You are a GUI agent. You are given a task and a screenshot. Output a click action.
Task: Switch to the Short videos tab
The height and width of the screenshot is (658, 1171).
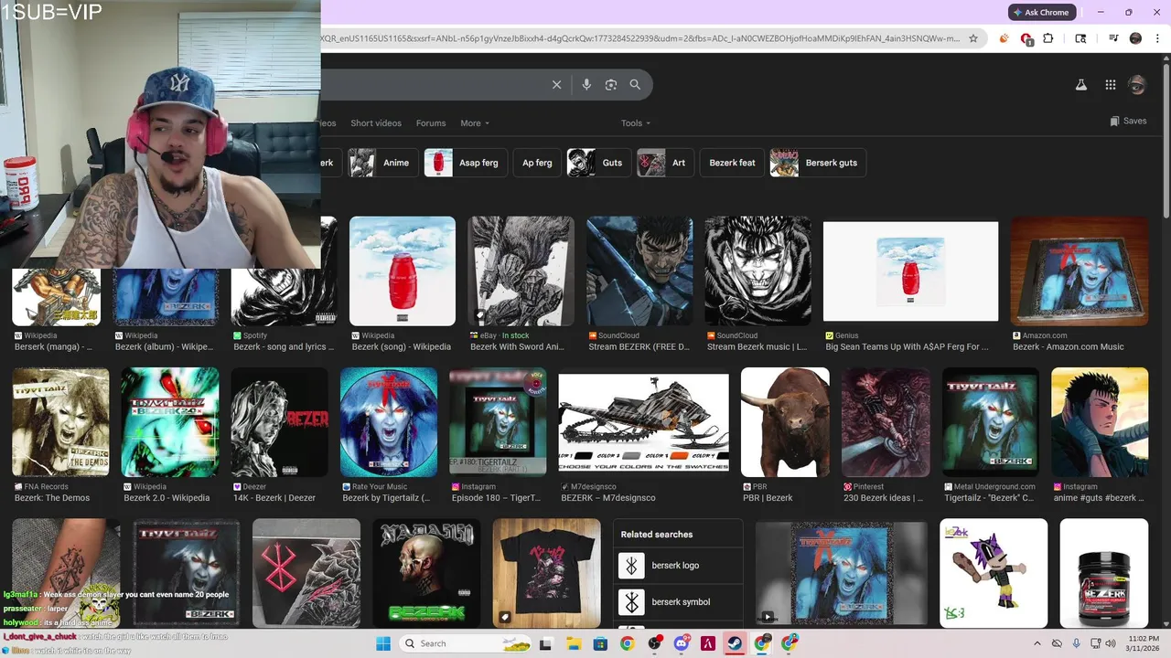point(376,123)
